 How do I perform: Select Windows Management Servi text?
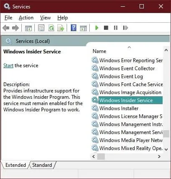pos(131,132)
